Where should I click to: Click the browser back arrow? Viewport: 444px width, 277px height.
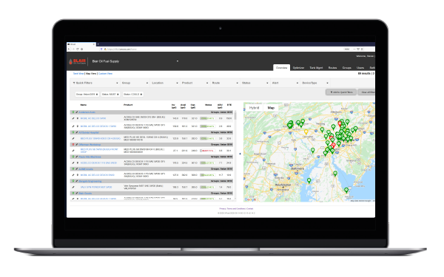tap(69, 49)
